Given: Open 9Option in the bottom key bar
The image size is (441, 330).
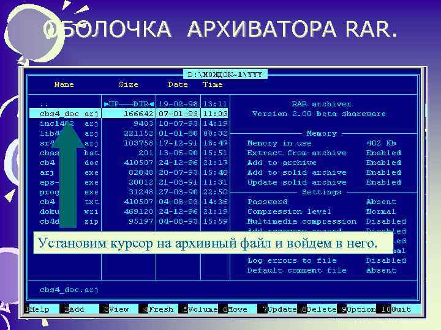Looking at the screenshot, I should coord(358,309).
